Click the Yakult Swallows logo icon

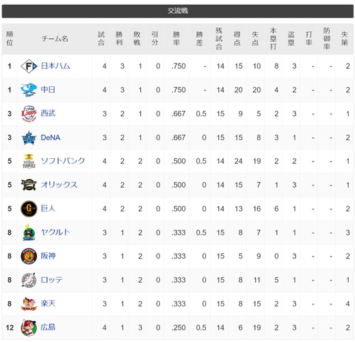(x=29, y=233)
